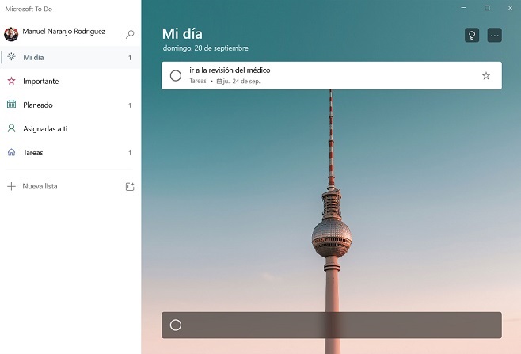
Task: Click the Planeado count badge
Action: tap(130, 105)
